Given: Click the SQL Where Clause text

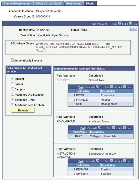Looking at the screenshot, I should point(79,47).
